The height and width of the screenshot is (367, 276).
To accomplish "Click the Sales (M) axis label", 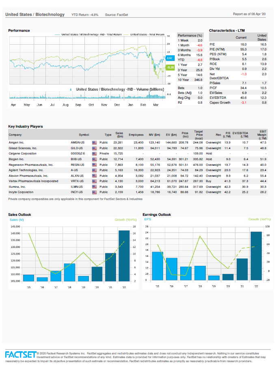I will click(17, 220).
